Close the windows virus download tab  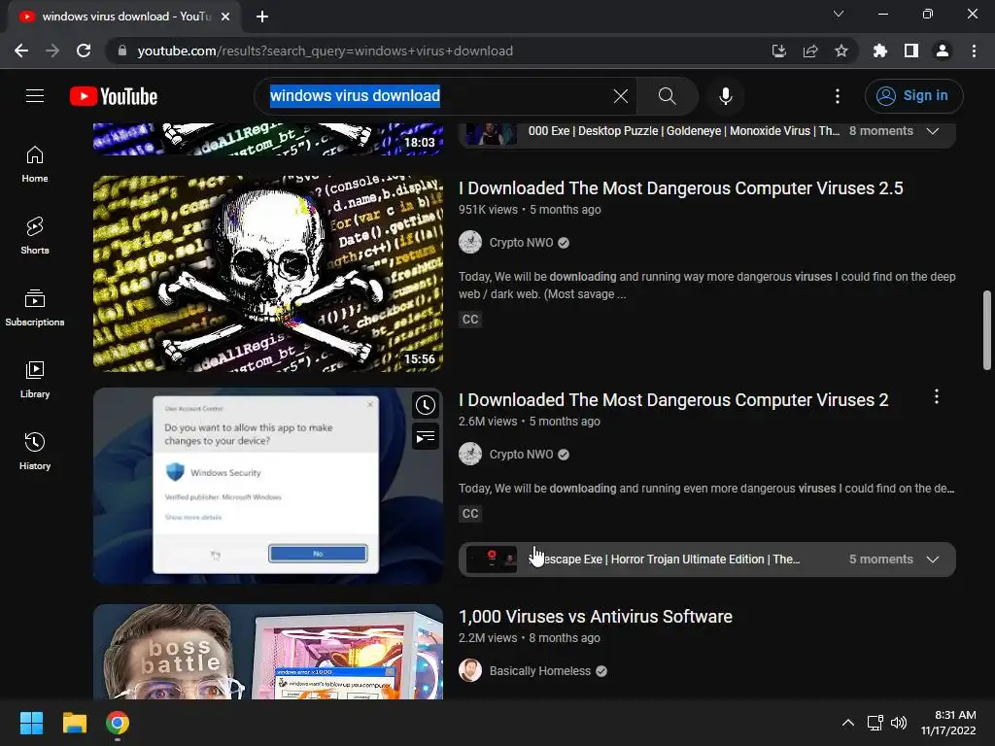(225, 17)
